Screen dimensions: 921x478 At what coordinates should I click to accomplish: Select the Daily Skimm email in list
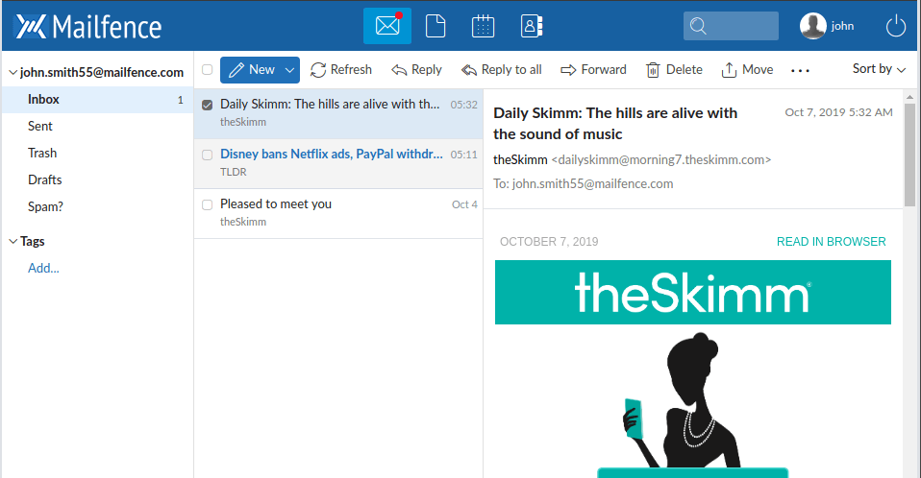tap(338, 114)
